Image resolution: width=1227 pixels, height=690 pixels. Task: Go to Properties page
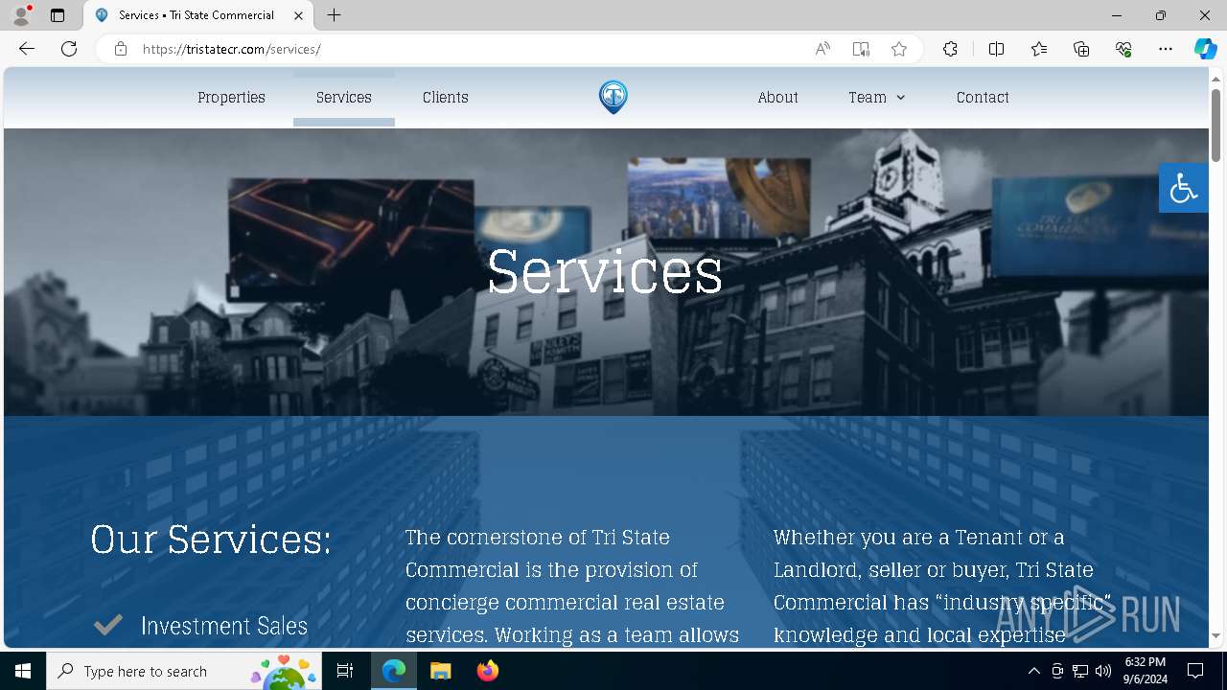[x=231, y=98]
